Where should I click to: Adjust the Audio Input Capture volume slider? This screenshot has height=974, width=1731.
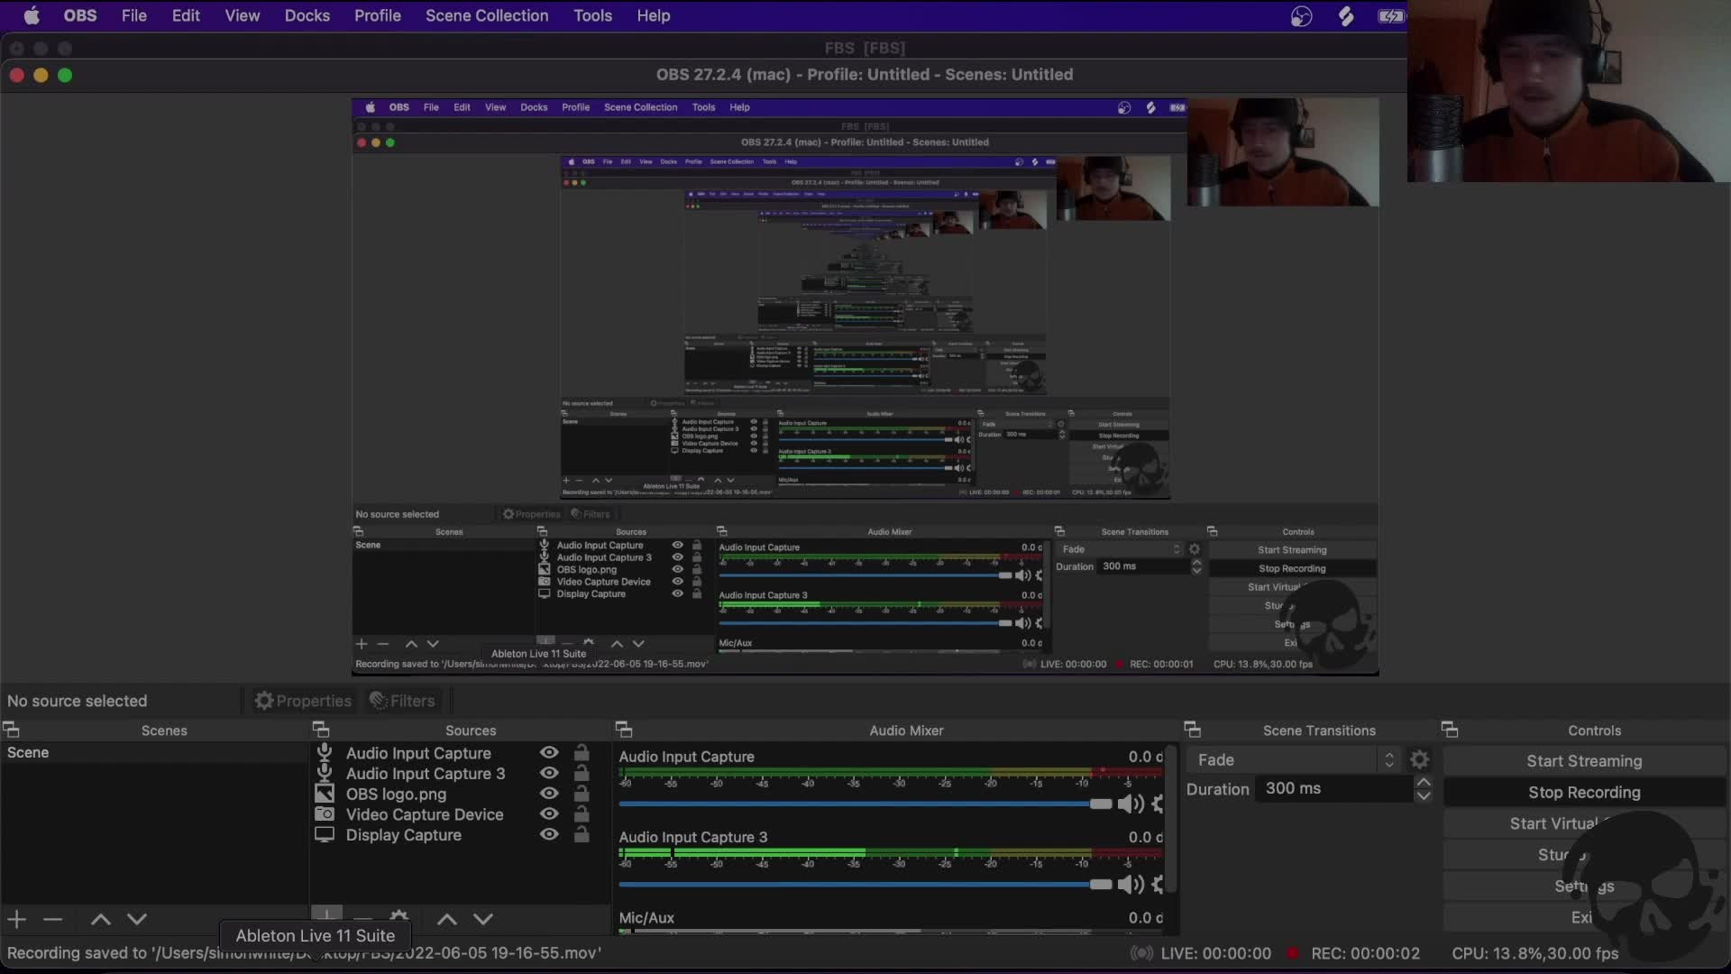[x=865, y=804]
